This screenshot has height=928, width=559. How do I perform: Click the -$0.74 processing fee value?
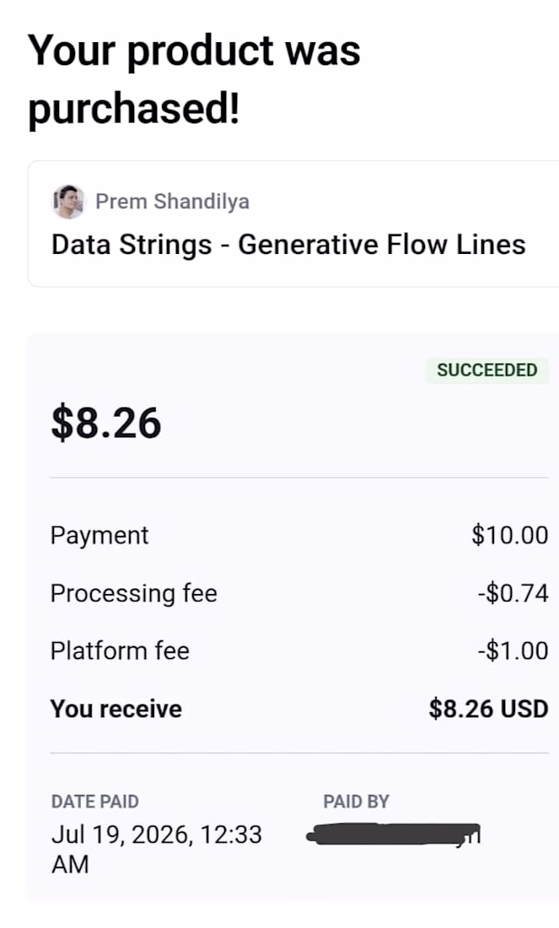tap(513, 593)
